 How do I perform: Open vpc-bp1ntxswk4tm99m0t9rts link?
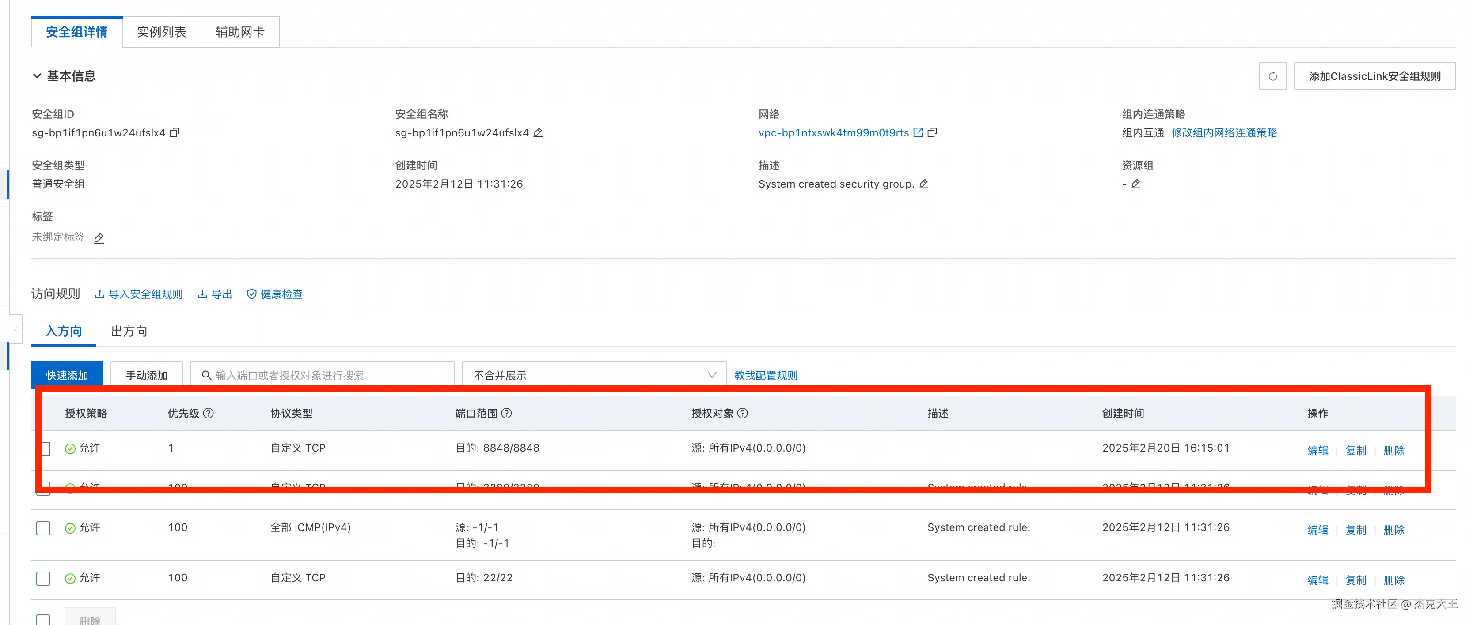(x=833, y=132)
